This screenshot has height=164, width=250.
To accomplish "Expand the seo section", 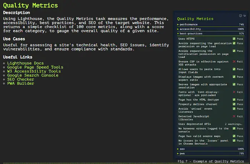I will [x=182, y=149].
